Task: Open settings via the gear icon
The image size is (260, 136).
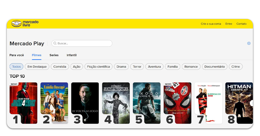Action: click(x=249, y=43)
